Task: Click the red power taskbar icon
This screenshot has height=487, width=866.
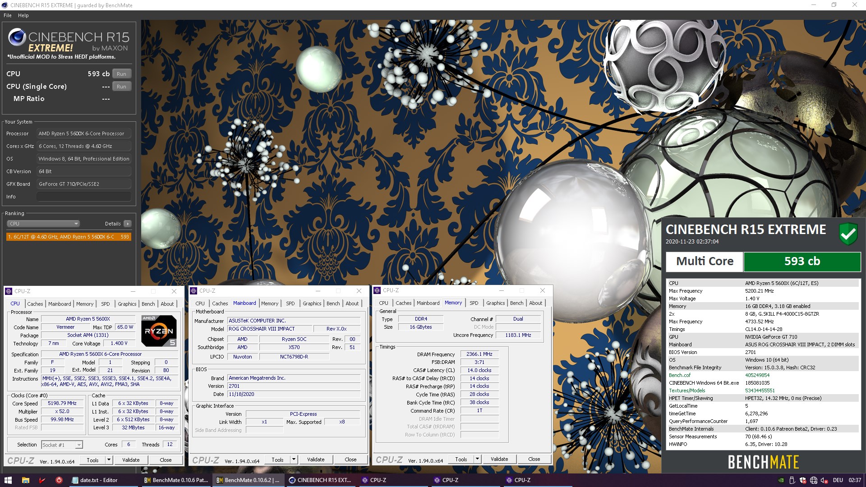Action: pos(59,480)
